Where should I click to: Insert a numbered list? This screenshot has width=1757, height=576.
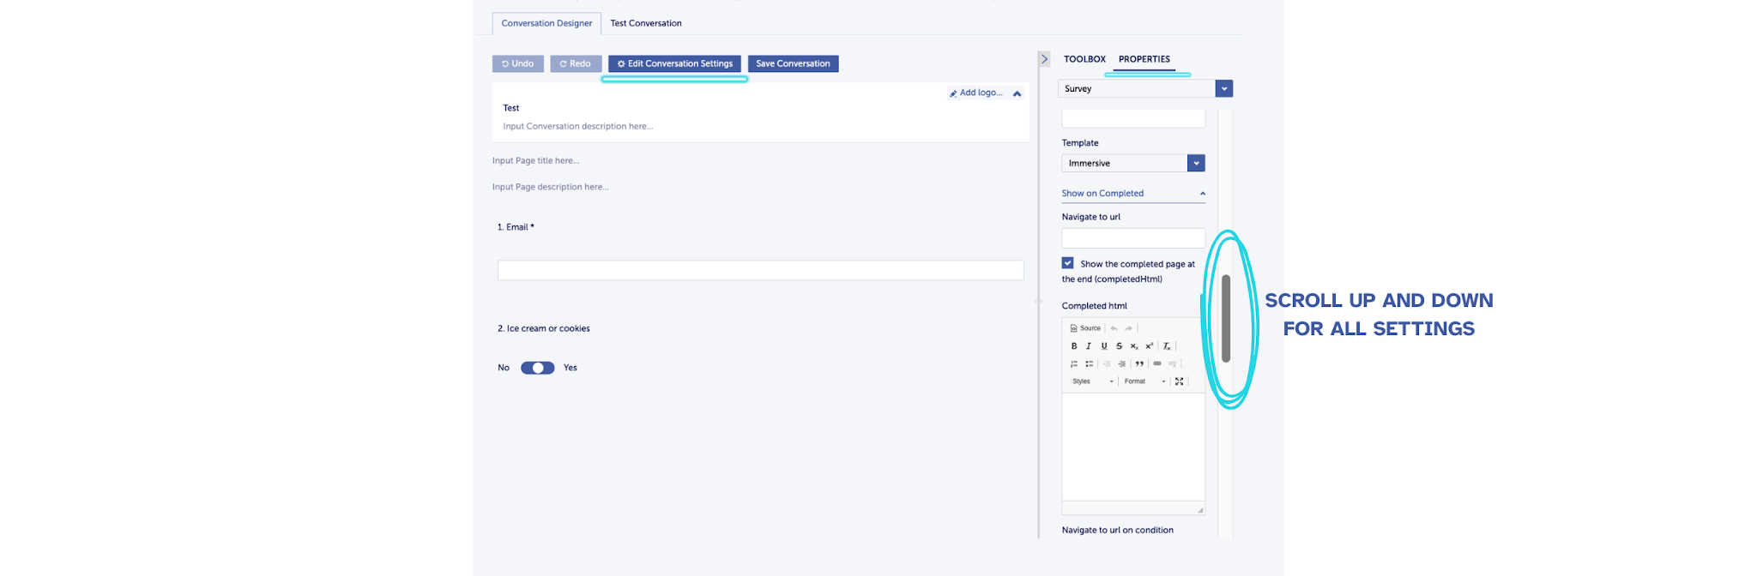point(1074,363)
